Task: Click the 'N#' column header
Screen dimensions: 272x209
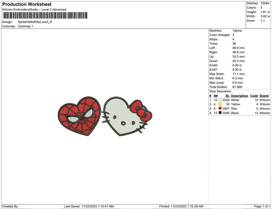Action: click(216, 95)
